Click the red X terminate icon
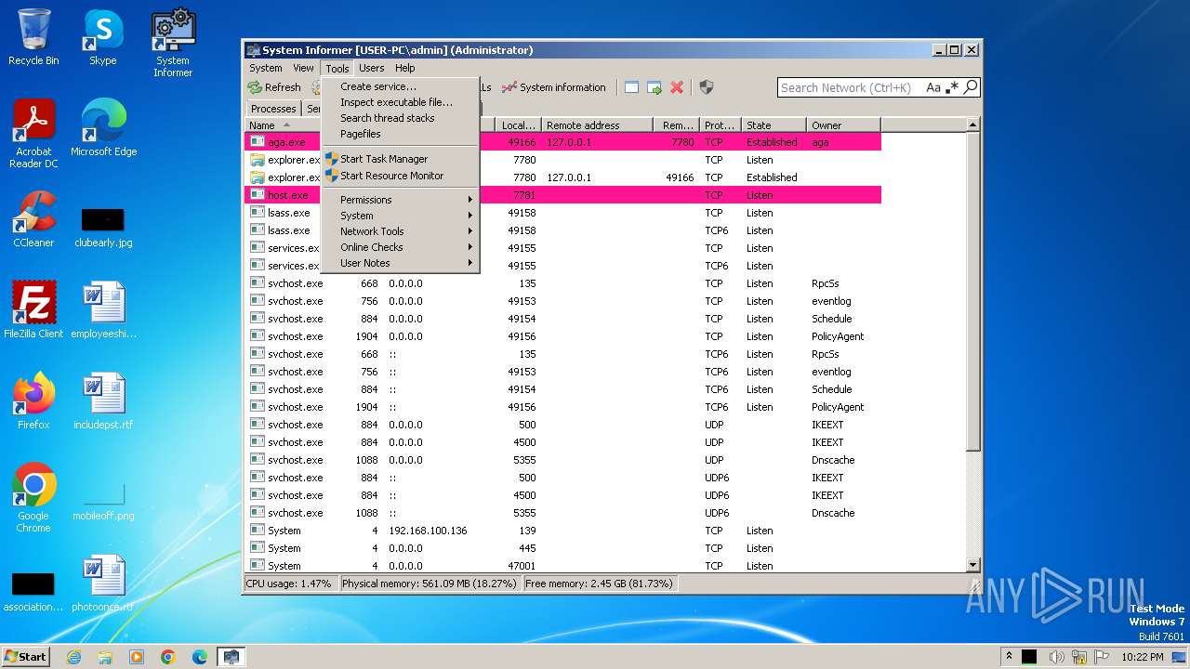 677,87
